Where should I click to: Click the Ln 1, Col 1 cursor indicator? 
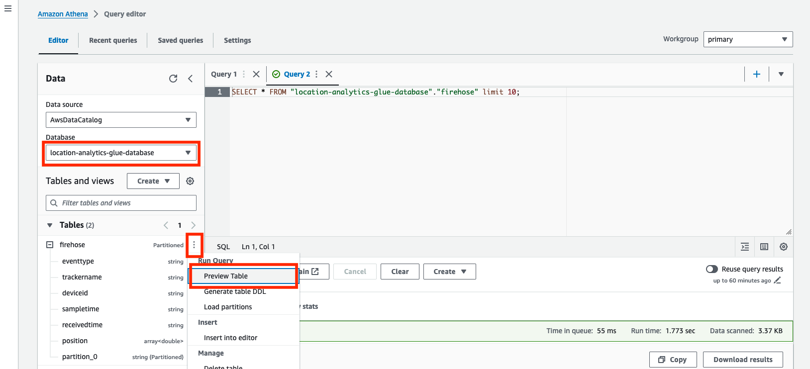258,247
